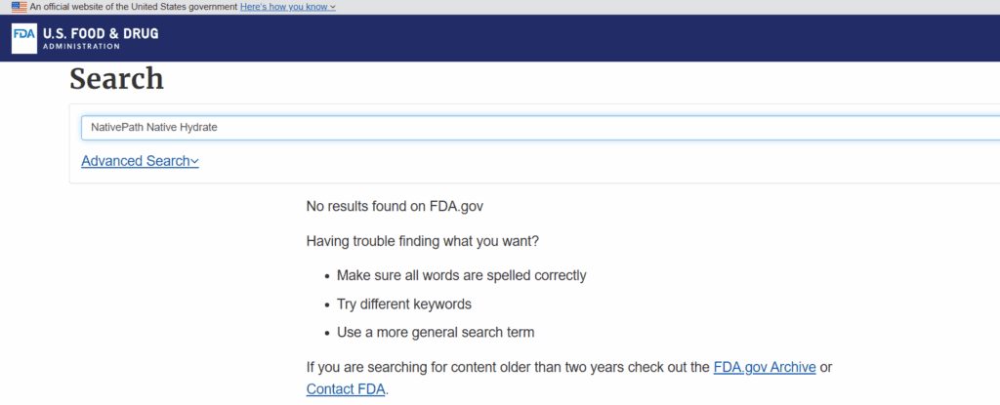
Task: Expand the Advanced Search options
Action: pyautogui.click(x=140, y=161)
